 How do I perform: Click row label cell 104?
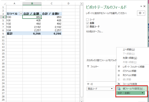pyautogui.click(x=14, y=30)
